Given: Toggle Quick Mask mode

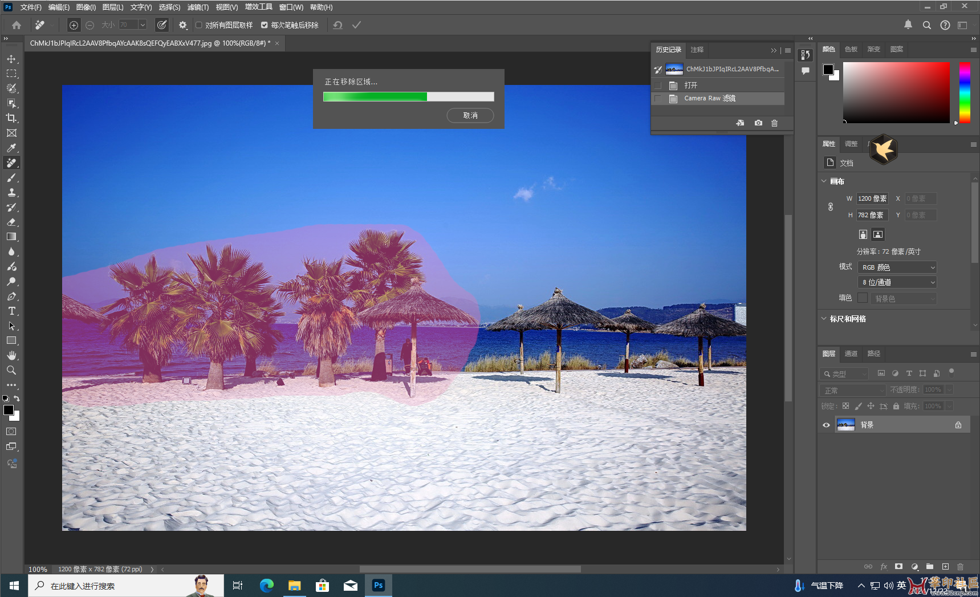Looking at the screenshot, I should coord(11,432).
